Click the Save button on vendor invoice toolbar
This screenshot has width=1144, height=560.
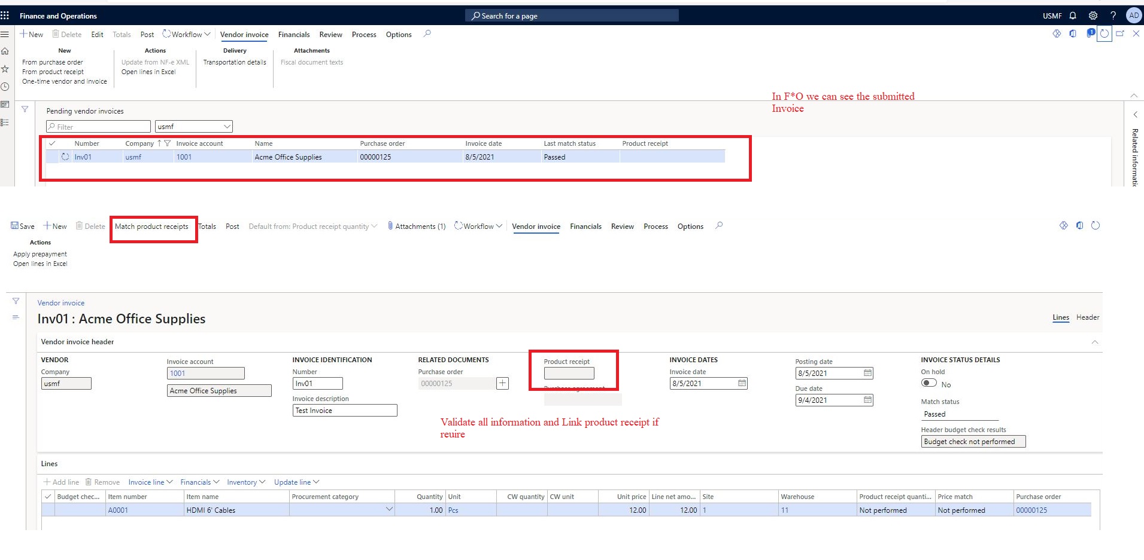23,226
